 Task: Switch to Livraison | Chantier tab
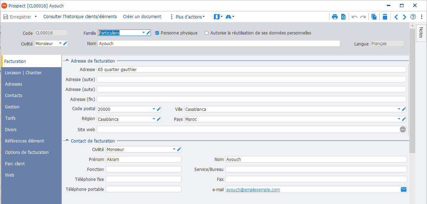(31, 73)
